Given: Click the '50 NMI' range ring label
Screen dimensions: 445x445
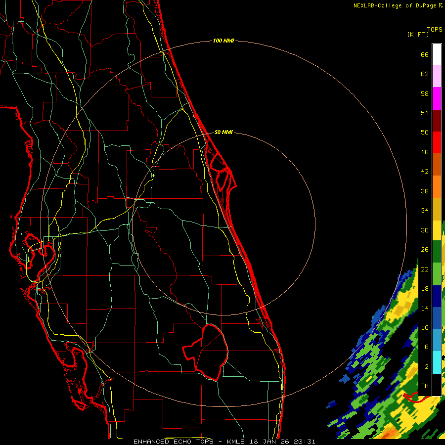Looking at the screenshot, I should 223,132.
